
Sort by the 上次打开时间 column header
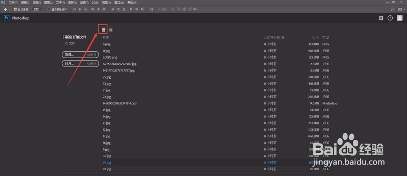(x=274, y=37)
